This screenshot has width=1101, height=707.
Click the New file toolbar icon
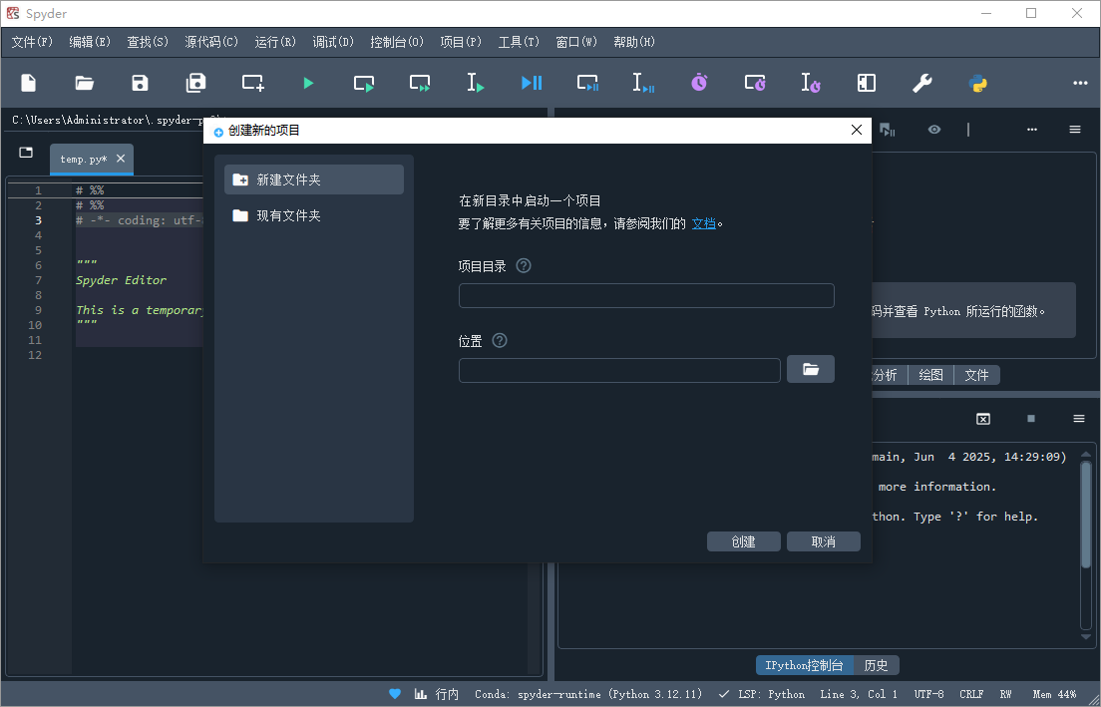[x=28, y=83]
